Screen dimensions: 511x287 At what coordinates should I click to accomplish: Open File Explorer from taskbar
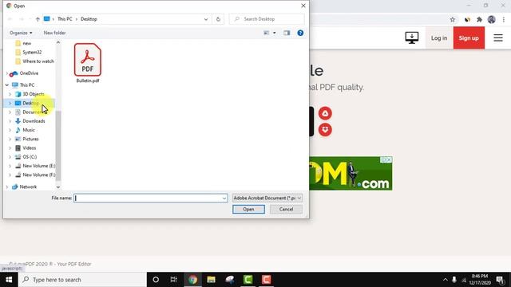point(211,280)
